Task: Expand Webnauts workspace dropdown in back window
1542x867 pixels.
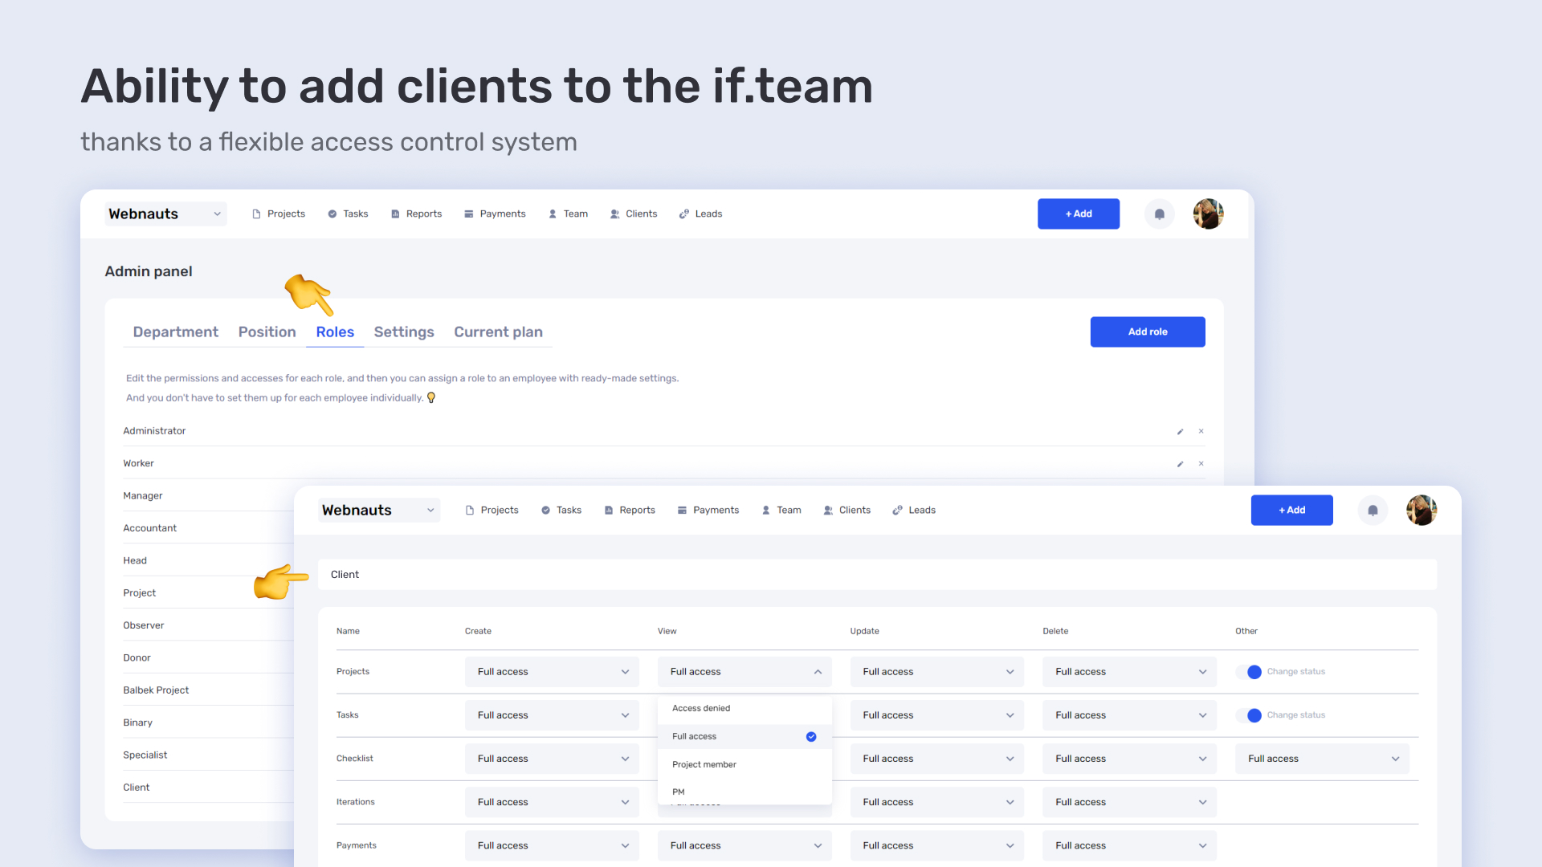Action: tap(165, 214)
